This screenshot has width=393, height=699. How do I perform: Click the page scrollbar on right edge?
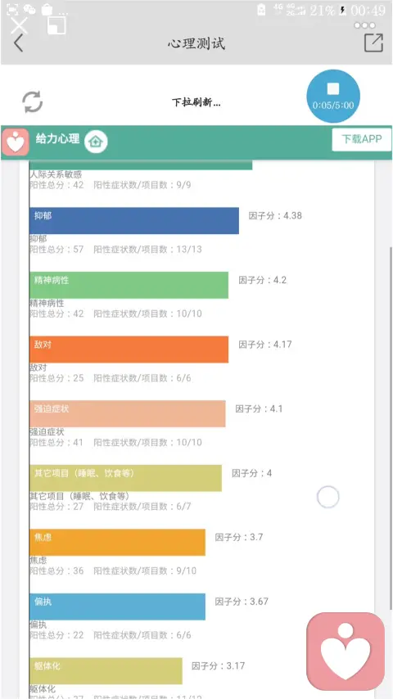391,428
